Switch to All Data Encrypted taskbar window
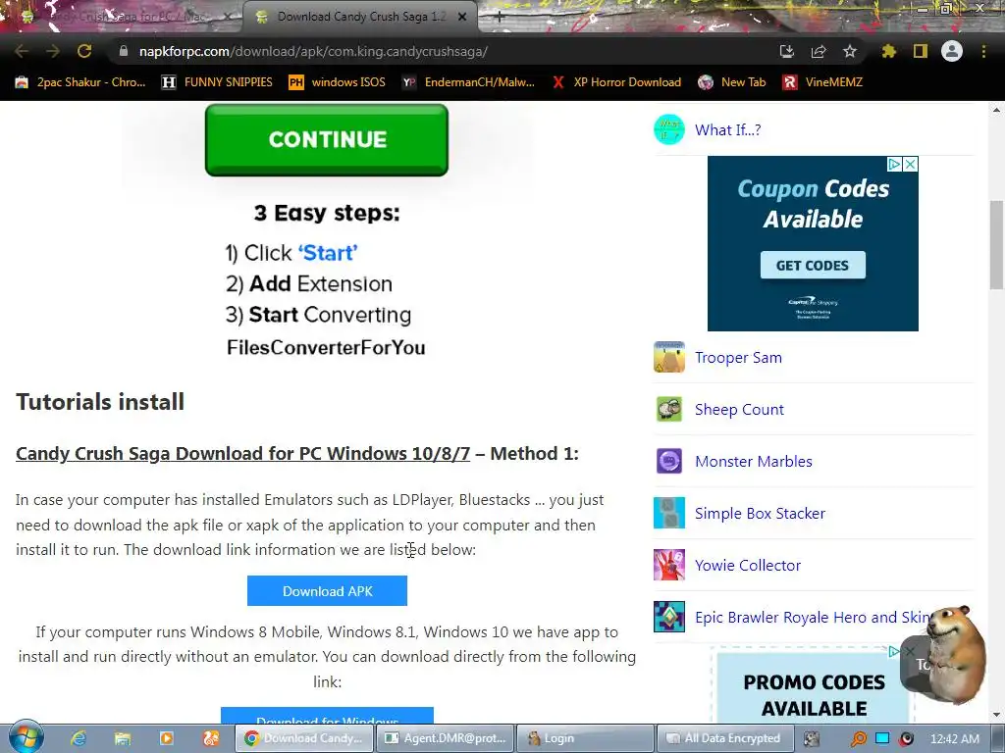Screen dimensions: 1005x753 click(x=725, y=738)
